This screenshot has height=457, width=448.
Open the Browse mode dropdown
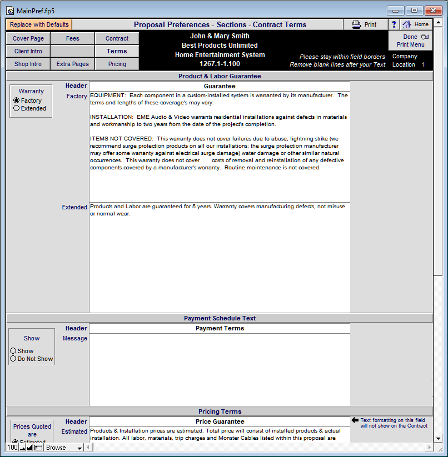(64, 448)
